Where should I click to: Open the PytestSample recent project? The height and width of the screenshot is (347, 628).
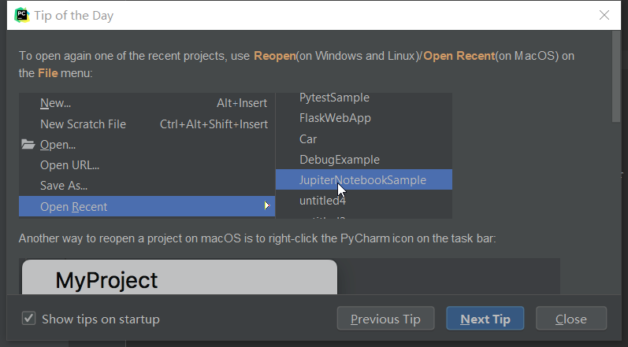point(334,98)
